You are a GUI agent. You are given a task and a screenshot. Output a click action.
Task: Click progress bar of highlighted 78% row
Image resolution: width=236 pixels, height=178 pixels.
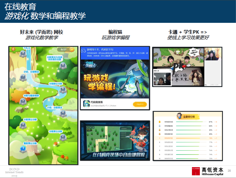(191, 138)
